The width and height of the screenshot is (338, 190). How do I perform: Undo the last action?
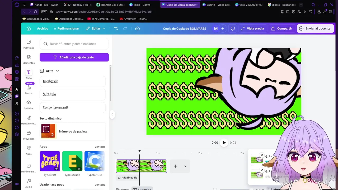coord(116,28)
